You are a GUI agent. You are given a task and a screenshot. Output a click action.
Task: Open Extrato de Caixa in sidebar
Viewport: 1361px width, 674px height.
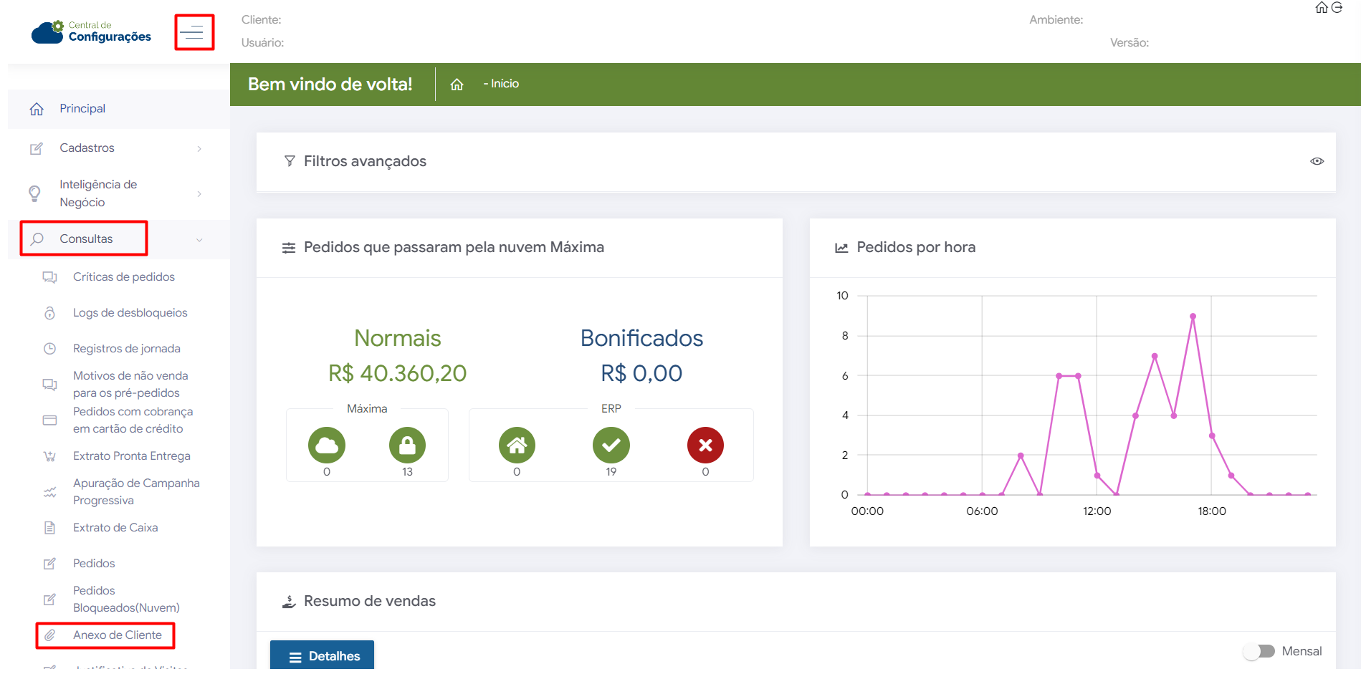click(x=115, y=528)
